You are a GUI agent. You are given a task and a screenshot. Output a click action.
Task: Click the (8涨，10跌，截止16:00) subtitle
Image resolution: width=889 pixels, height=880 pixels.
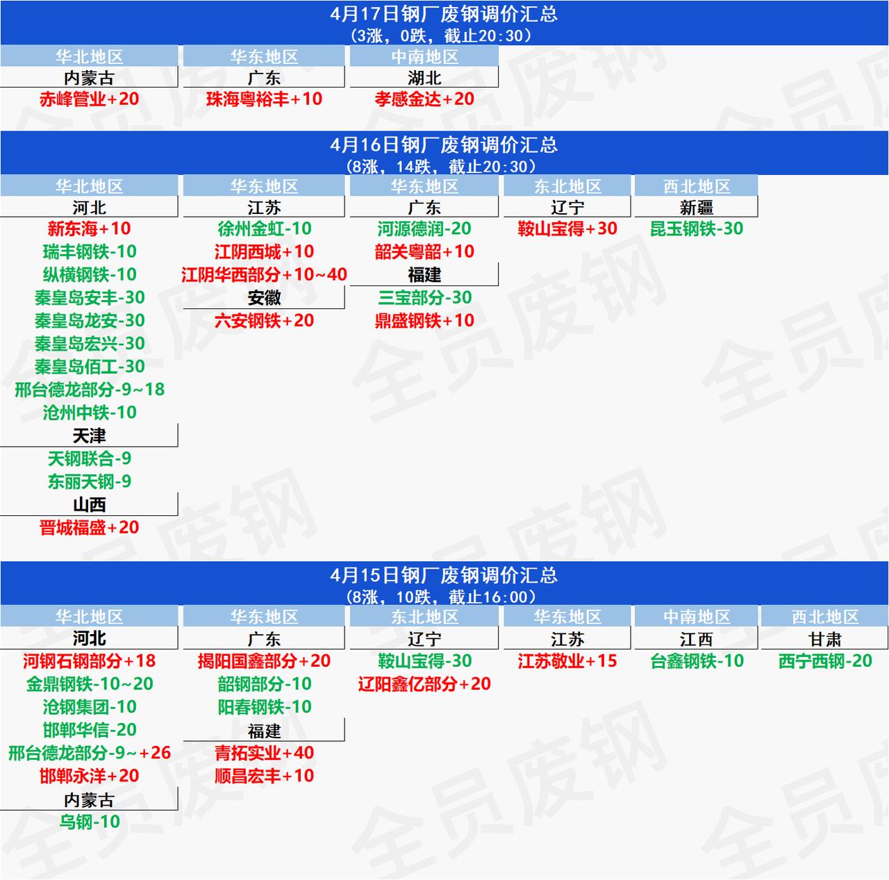click(x=444, y=597)
